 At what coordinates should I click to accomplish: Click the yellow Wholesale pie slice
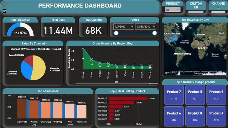[x=39, y=68]
